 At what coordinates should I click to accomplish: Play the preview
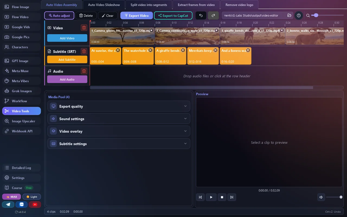(x=211, y=197)
